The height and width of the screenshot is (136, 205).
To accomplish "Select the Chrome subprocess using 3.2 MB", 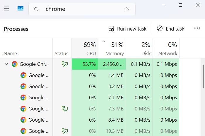I will [x=90, y=86].
